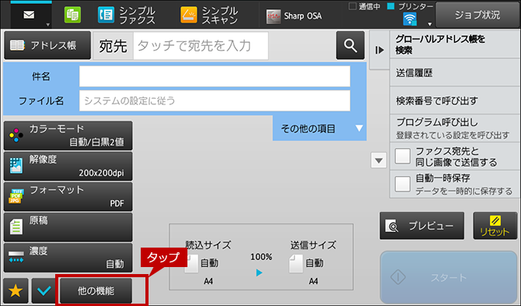This screenshot has height=306, width=521.
Task: Tap 読込サイズ scan size icon
Action: pyautogui.click(x=192, y=264)
